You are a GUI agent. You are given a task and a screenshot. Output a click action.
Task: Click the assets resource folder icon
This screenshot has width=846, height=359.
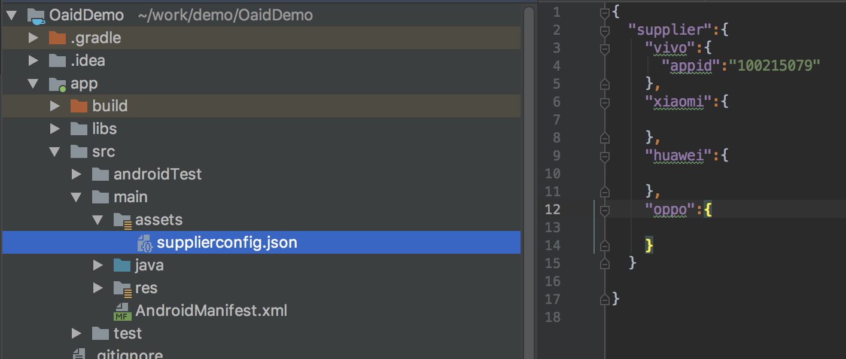pyautogui.click(x=122, y=220)
